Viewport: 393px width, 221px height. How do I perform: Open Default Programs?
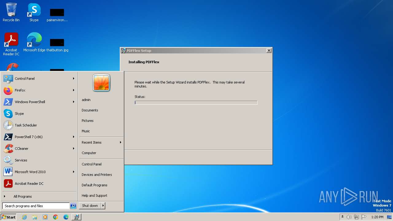101,185
